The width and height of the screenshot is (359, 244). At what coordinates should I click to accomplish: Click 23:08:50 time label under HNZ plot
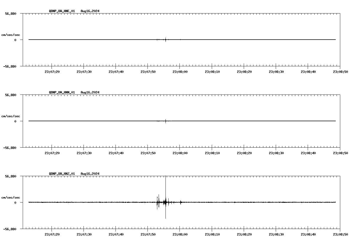pyautogui.click(x=340, y=234)
